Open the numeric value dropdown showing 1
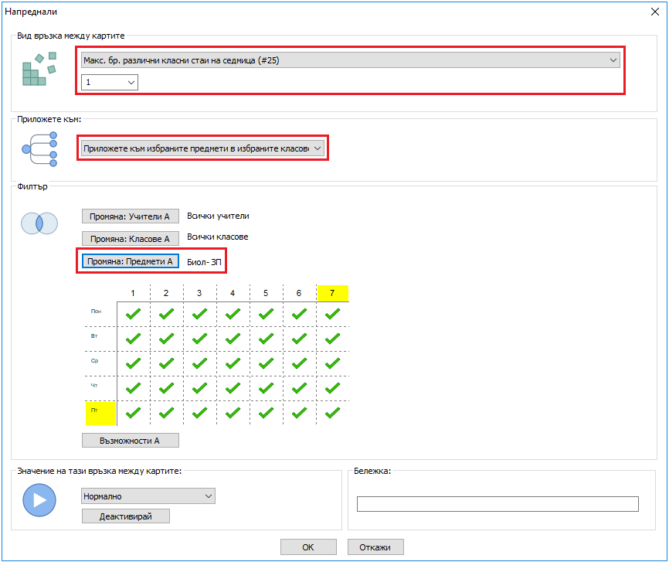Image resolution: width=669 pixels, height=562 pixels. tap(110, 82)
